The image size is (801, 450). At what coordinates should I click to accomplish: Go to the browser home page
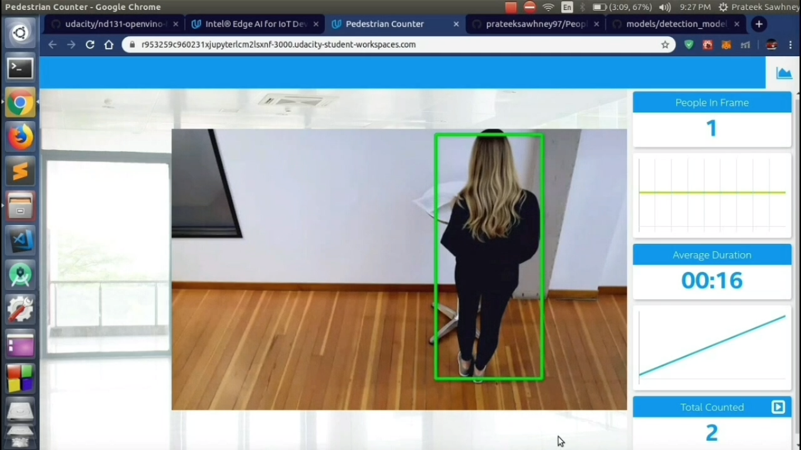coord(108,45)
